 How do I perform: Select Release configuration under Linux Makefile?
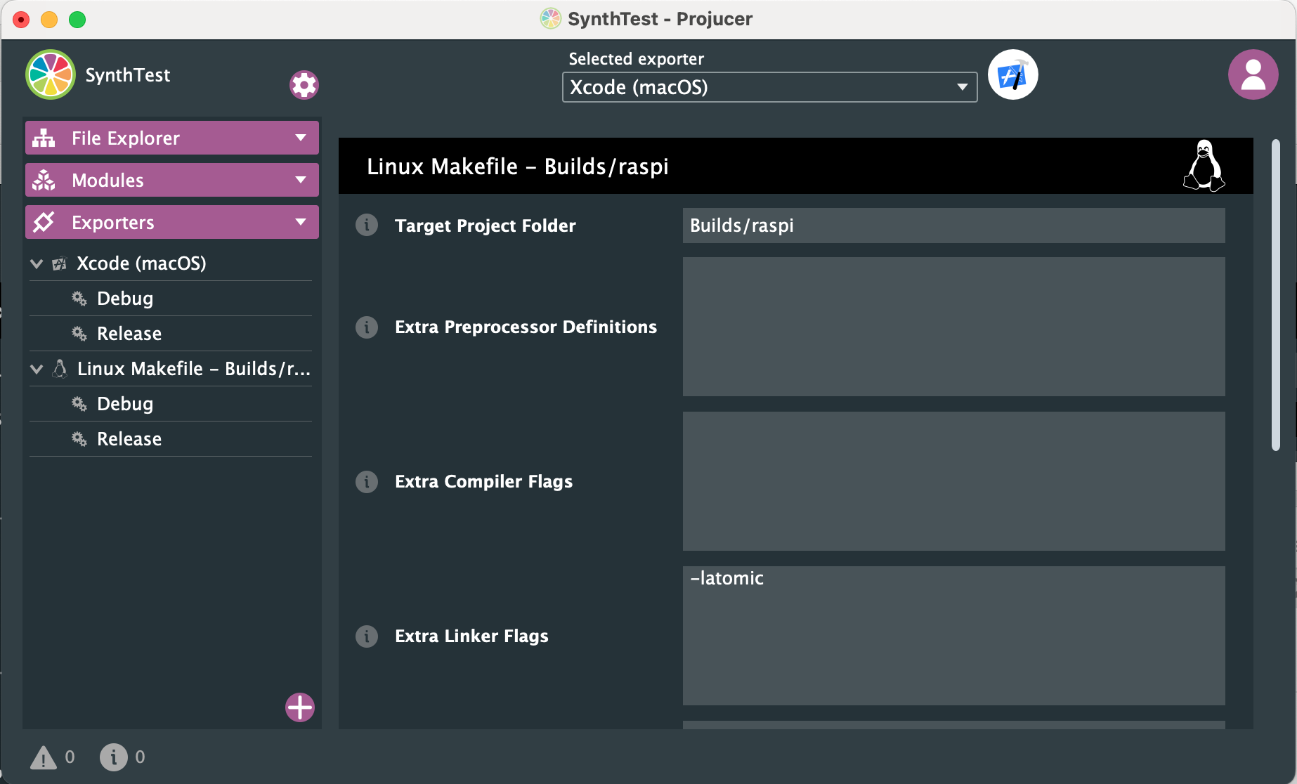click(x=171, y=439)
